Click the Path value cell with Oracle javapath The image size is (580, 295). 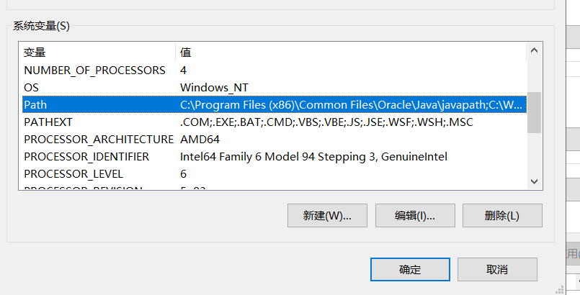pos(351,105)
